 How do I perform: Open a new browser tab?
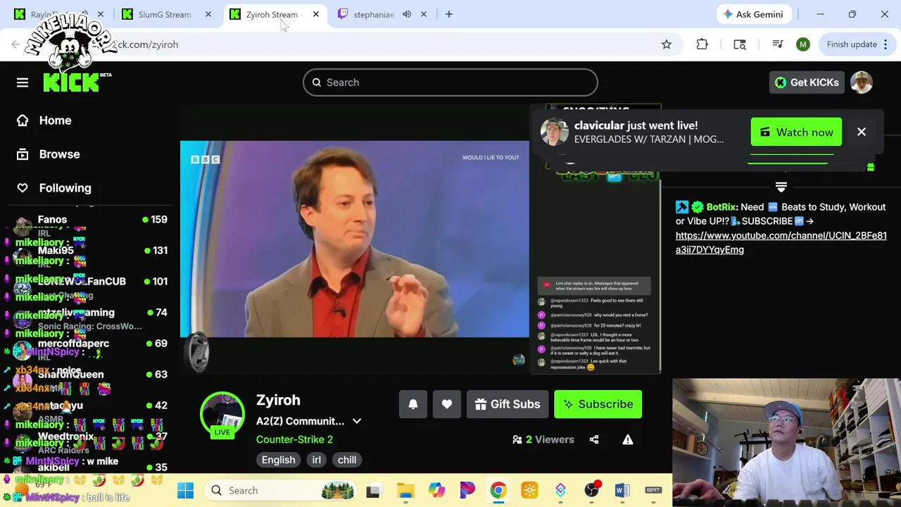[449, 14]
